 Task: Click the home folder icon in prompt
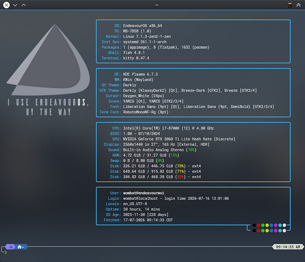coord(19,247)
